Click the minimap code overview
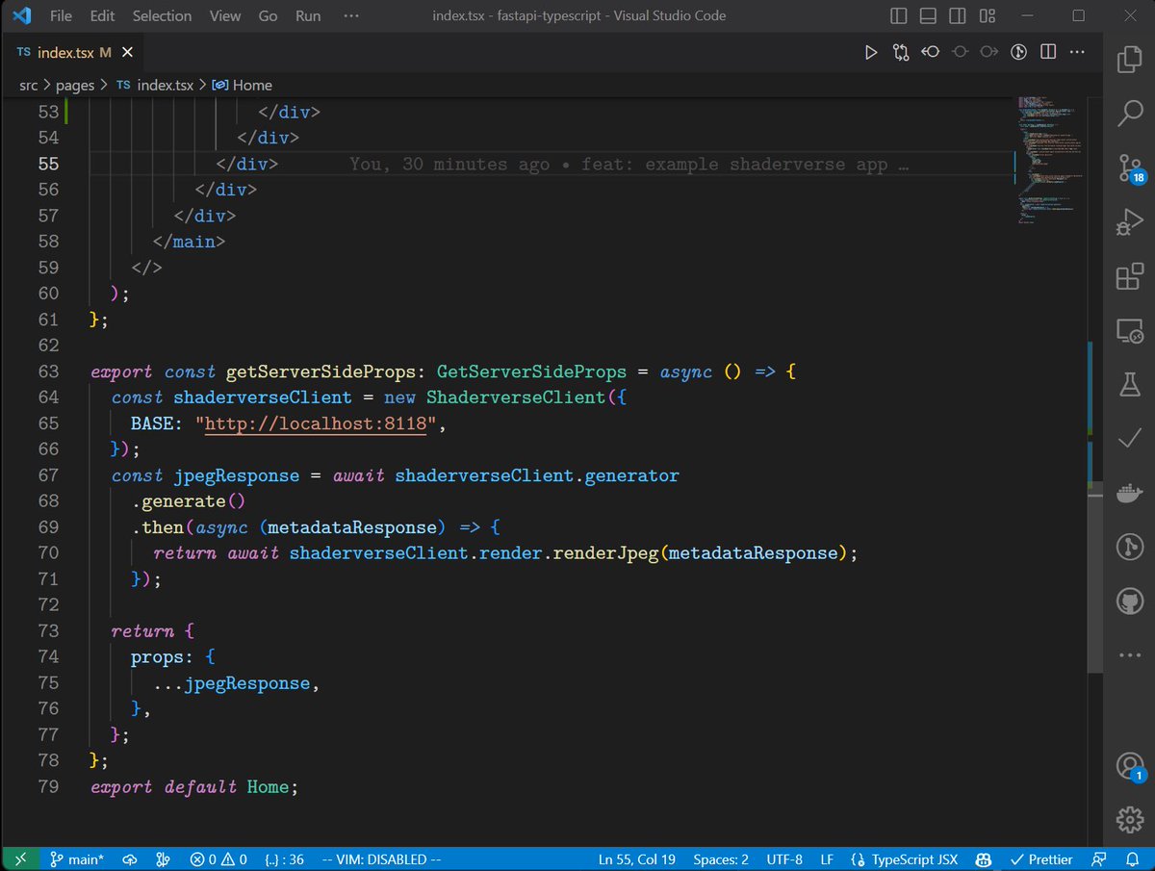 (x=1051, y=159)
